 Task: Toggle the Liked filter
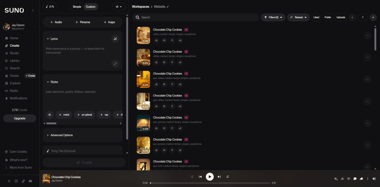(x=316, y=17)
